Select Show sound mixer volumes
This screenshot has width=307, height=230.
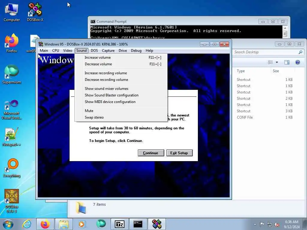121,89
